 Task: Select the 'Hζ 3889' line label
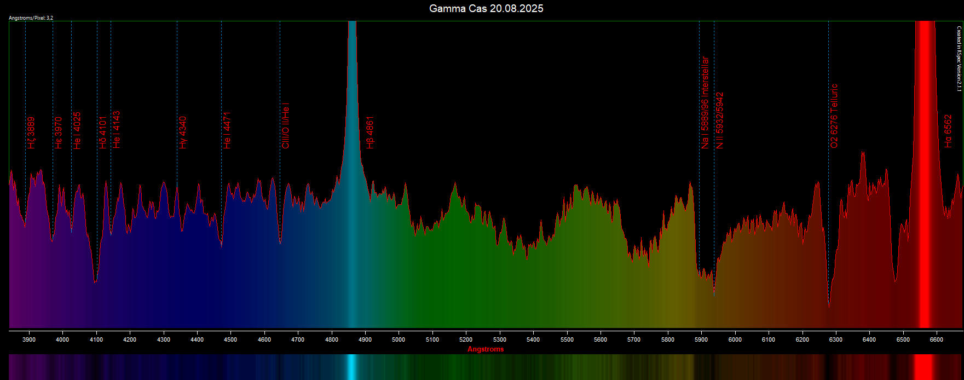31,133
